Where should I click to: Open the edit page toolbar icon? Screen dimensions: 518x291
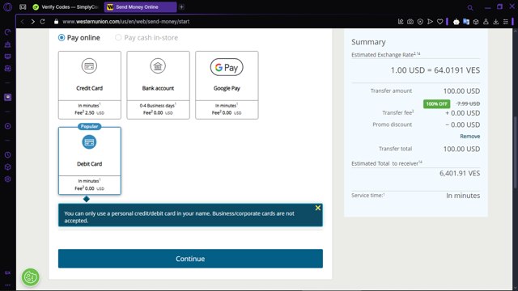click(x=401, y=22)
